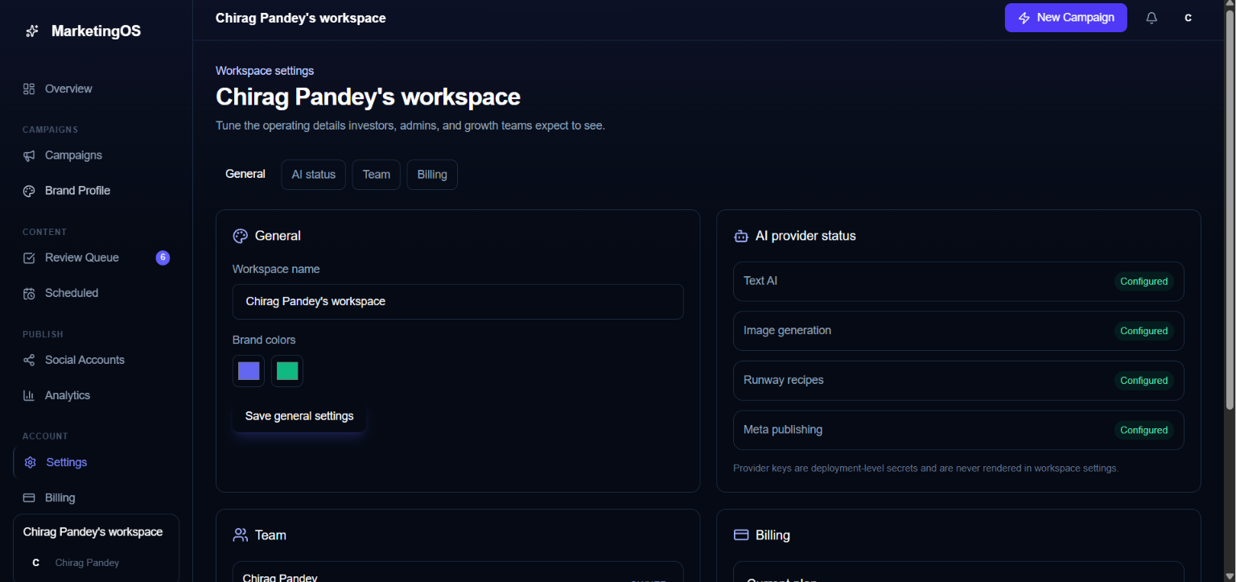
Task: Click the Text AI provider row
Action: (958, 282)
